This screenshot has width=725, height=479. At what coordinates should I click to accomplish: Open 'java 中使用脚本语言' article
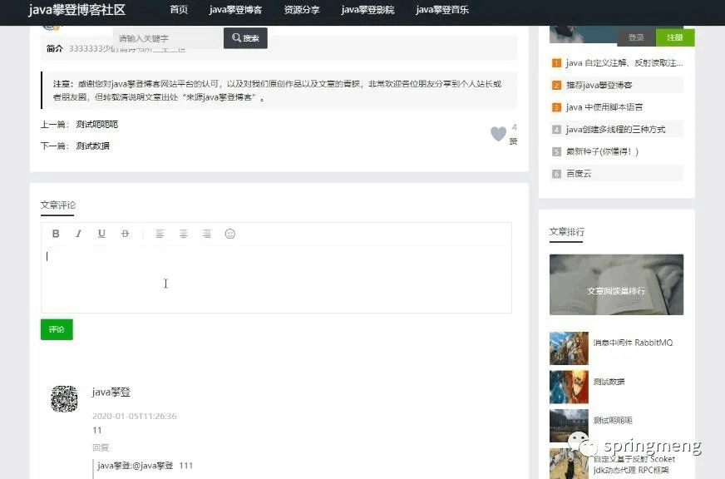(x=604, y=107)
